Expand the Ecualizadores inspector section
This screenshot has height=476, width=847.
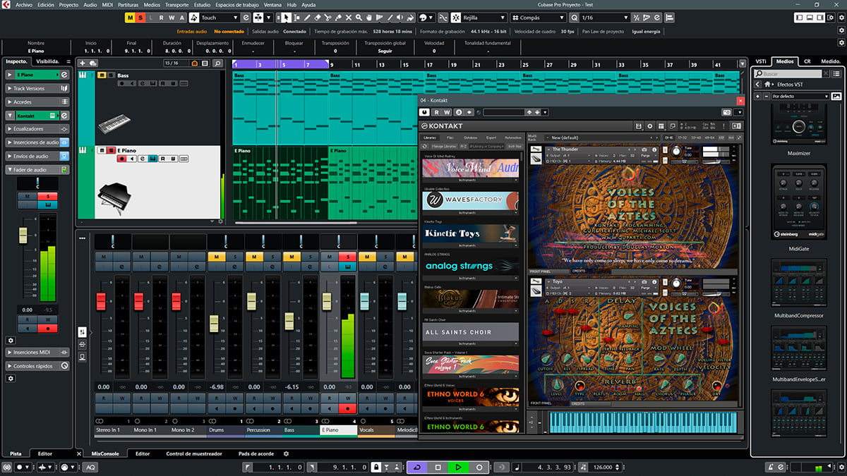37,129
